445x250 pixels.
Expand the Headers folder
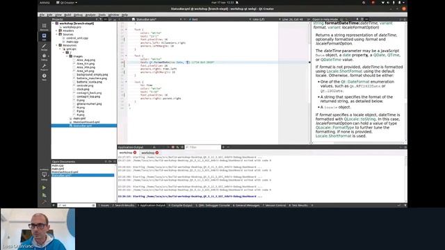click(x=56, y=31)
